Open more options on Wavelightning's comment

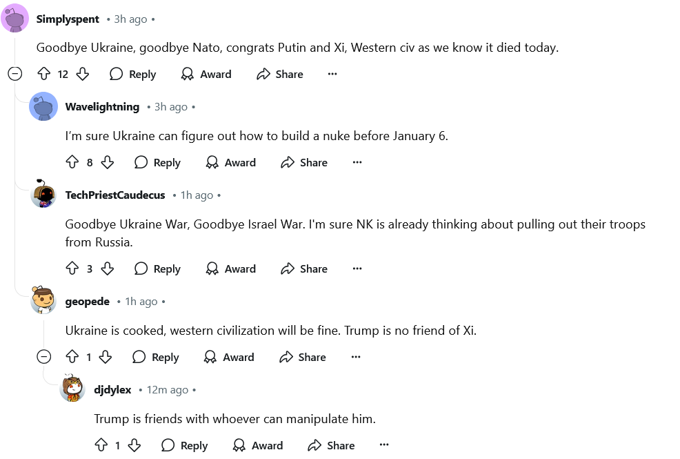click(x=357, y=162)
